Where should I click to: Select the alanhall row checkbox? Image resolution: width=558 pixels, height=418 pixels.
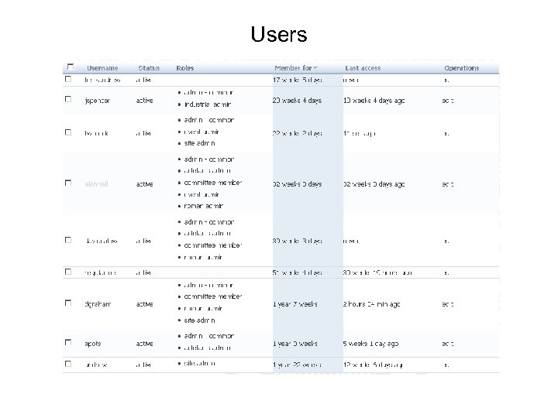(x=69, y=183)
